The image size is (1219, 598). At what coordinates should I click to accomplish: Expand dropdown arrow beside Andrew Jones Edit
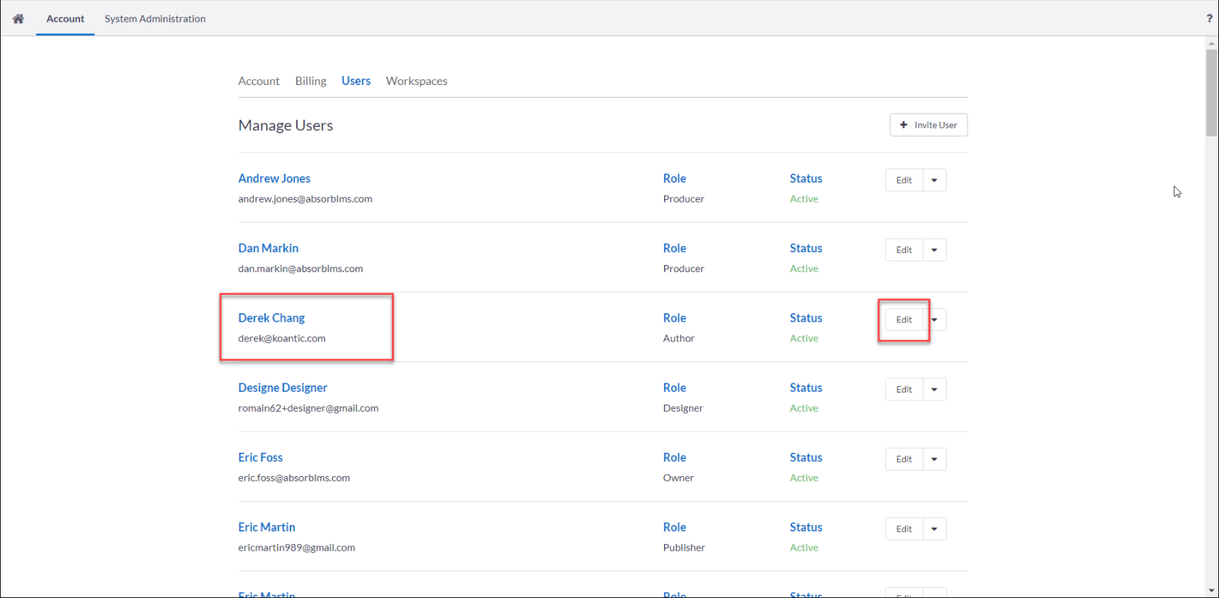pyautogui.click(x=934, y=180)
